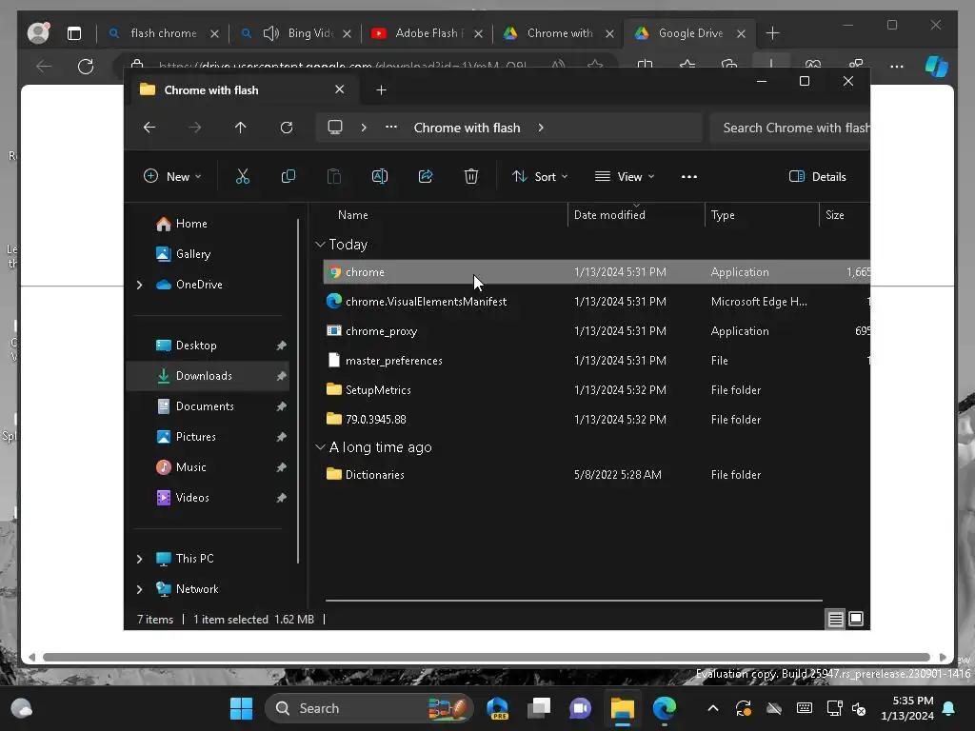975x731 pixels.
Task: Go back in File Explorer
Action: click(x=149, y=128)
